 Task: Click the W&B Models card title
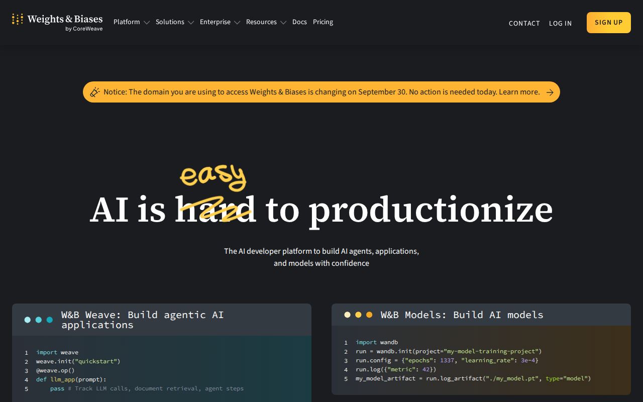coord(462,315)
